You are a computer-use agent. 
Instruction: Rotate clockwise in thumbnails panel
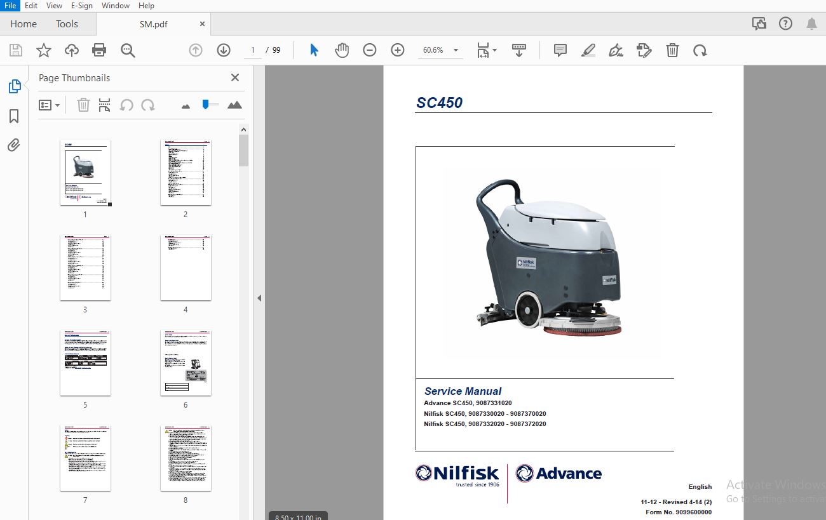148,105
